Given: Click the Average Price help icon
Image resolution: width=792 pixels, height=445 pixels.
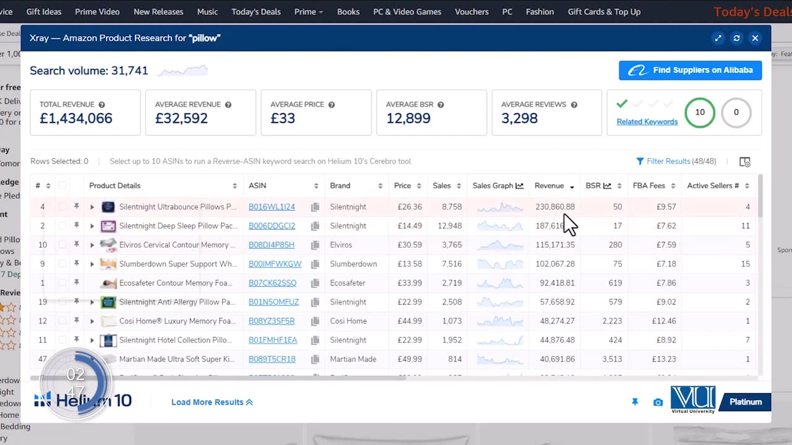Looking at the screenshot, I should [x=331, y=105].
